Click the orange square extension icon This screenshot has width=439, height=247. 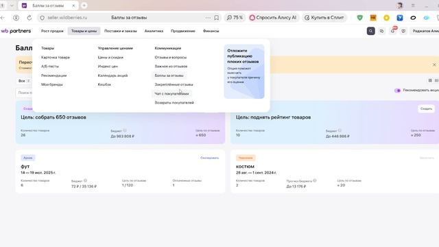(x=373, y=18)
